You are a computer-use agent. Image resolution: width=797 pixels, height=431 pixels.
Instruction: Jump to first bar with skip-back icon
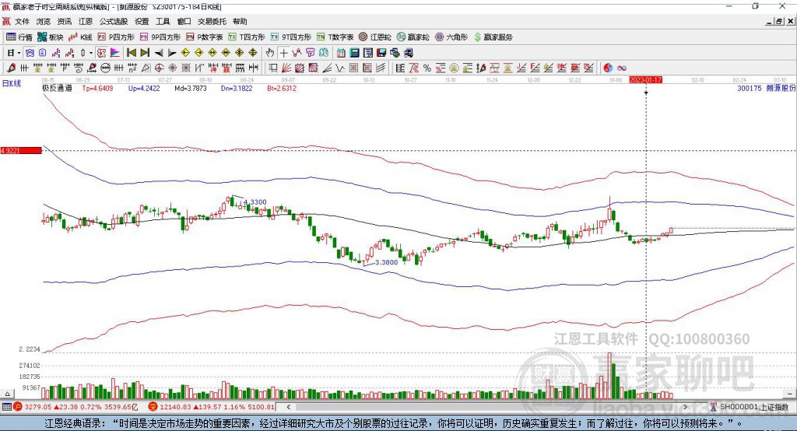click(131, 53)
